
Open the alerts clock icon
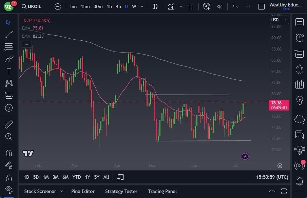(300, 38)
